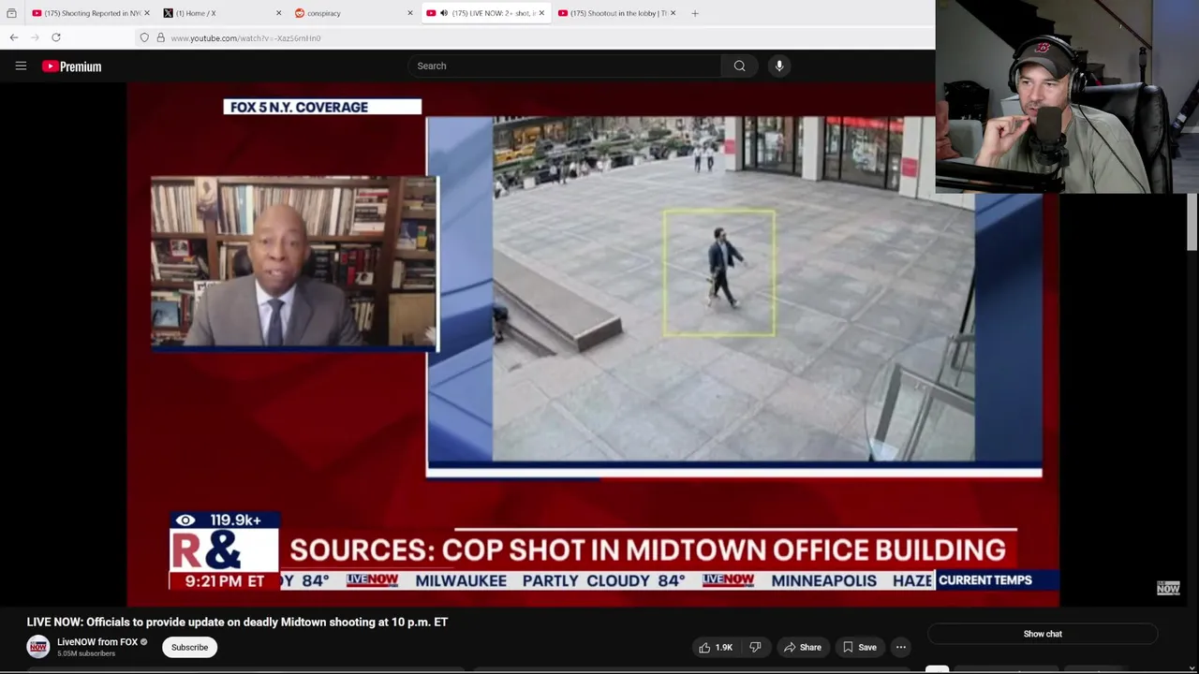Click the site lock padlock icon
Viewport: 1199px width, 674px height.
(160, 37)
